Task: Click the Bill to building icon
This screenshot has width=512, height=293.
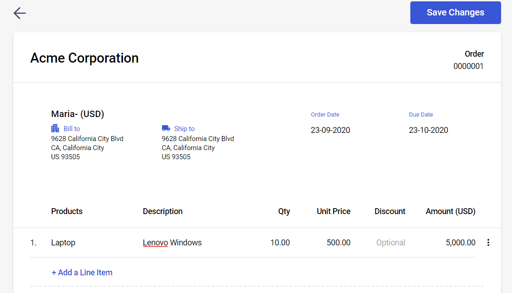Action: [x=55, y=128]
